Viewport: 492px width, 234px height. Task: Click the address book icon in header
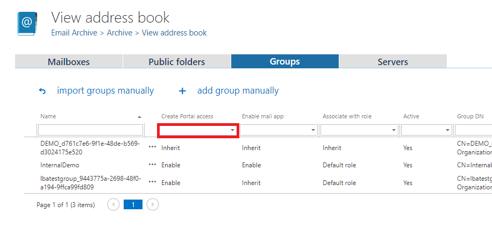pos(26,23)
